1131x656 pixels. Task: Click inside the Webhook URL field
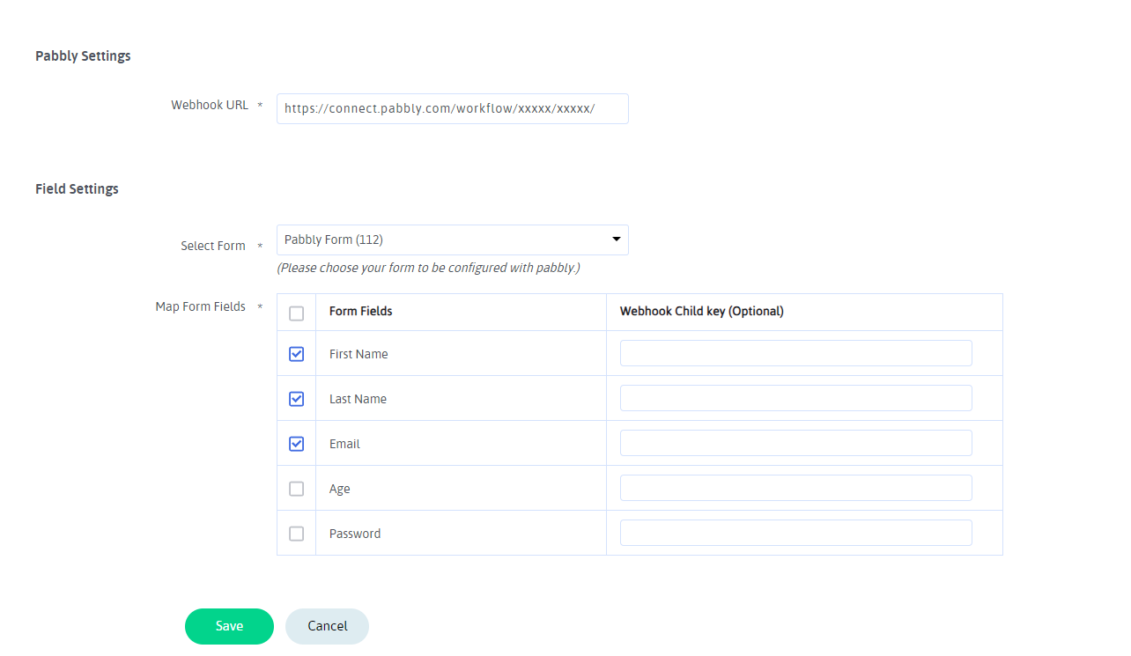pyautogui.click(x=452, y=108)
